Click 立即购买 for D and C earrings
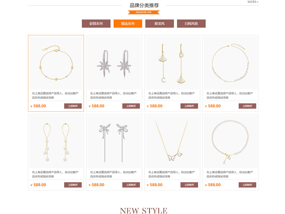Image resolution: width=285 pixels, height=214 pixels. 189,106
